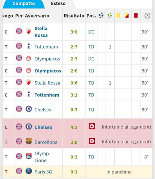Open the 2:8 match result

(74, 142)
